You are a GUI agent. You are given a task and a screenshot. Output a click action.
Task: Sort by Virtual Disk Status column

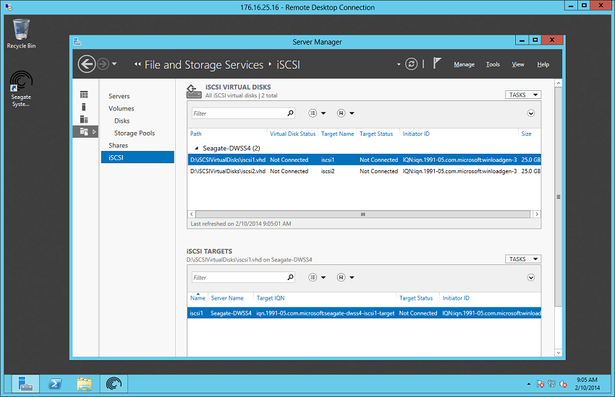coord(292,134)
